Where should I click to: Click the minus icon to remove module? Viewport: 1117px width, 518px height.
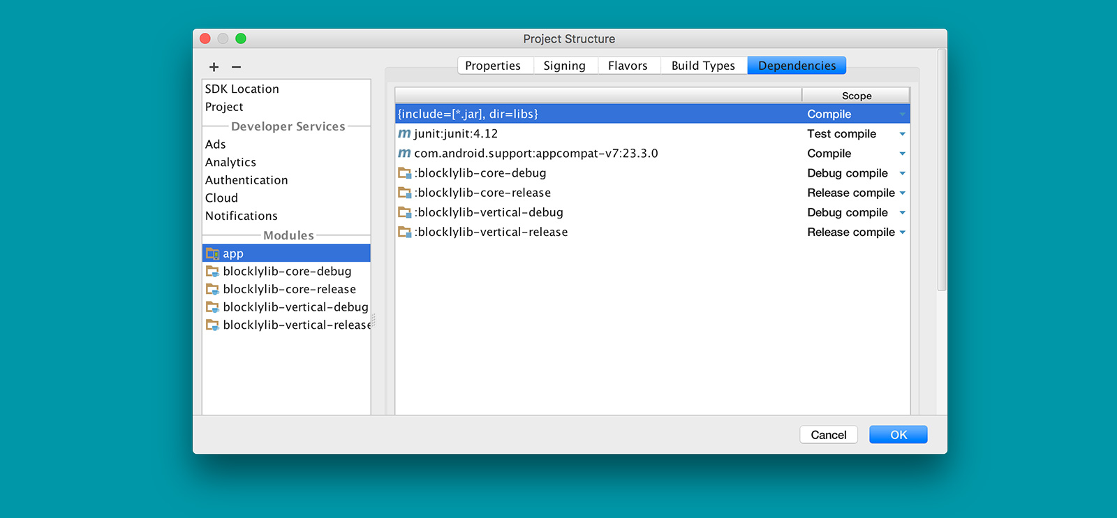click(237, 67)
